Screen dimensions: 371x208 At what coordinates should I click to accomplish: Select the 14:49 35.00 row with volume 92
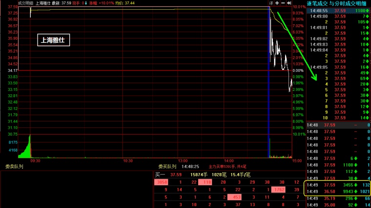[x=339, y=205]
